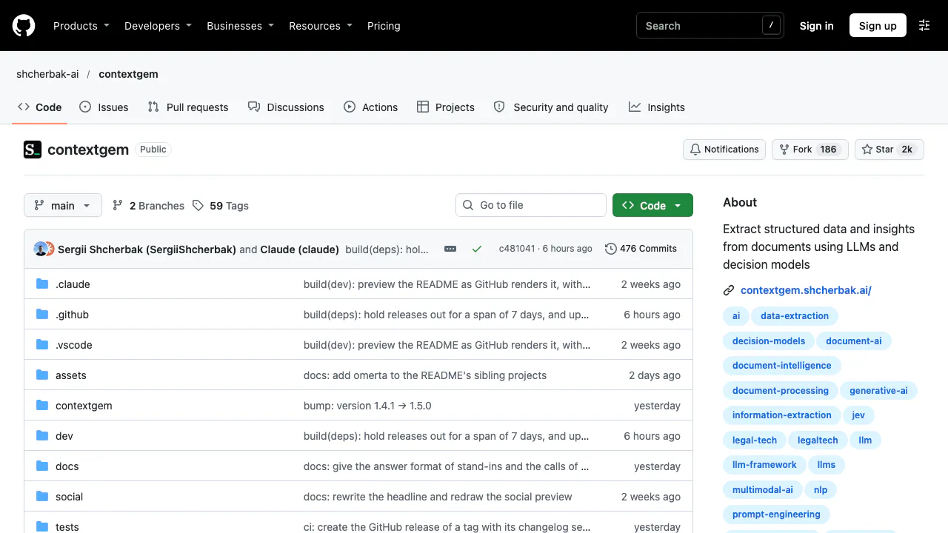948x533 pixels.
Task: Open the Security and quality tab
Action: point(551,107)
